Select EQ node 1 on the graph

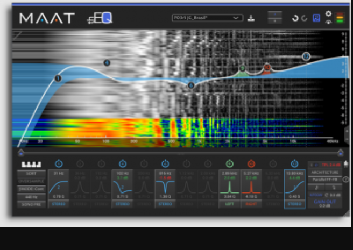pos(58,78)
